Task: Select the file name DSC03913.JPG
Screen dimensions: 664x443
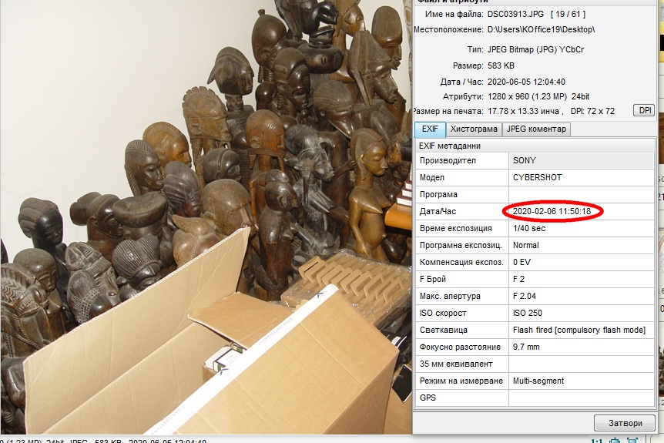Action: pos(515,14)
